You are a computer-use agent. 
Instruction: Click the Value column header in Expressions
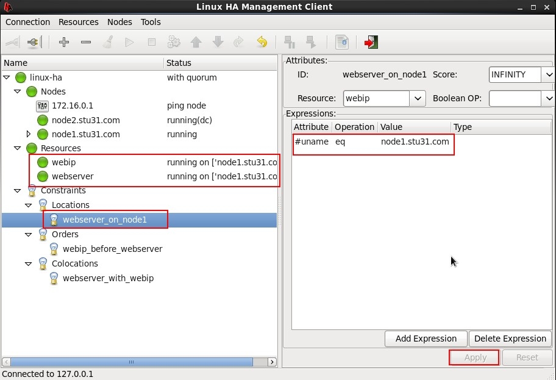point(414,127)
